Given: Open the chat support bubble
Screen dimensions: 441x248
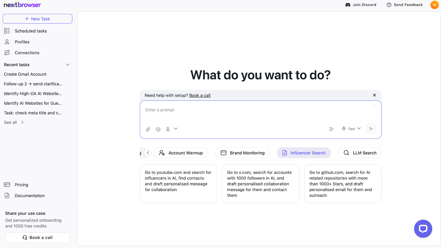Looking at the screenshot, I should [423, 229].
